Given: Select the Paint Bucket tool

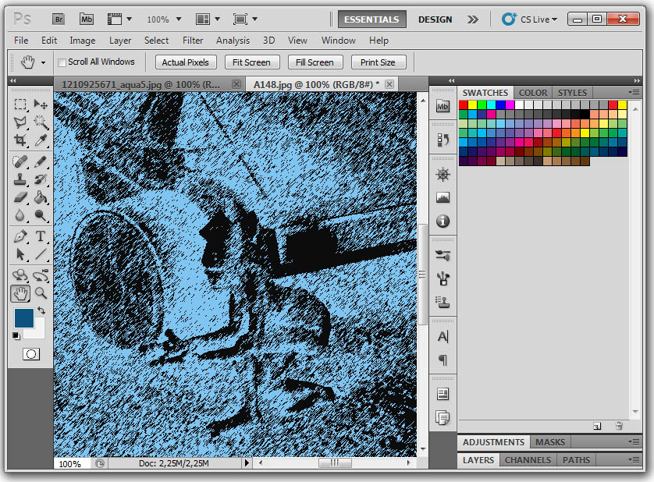Looking at the screenshot, I should 41,197.
